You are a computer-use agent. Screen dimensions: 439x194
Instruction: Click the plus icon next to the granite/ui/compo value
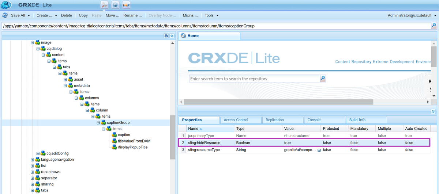[x=319, y=150]
